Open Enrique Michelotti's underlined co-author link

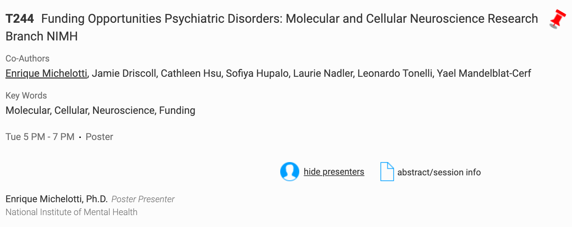click(47, 73)
